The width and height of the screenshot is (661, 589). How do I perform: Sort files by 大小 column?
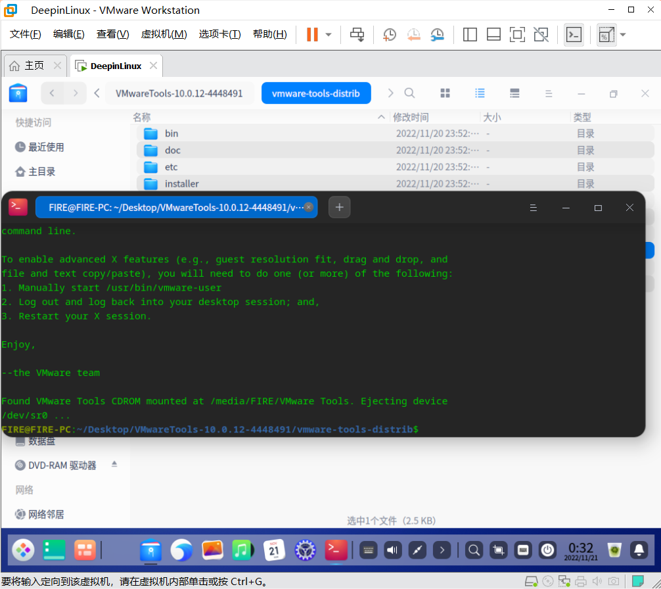tap(492, 117)
